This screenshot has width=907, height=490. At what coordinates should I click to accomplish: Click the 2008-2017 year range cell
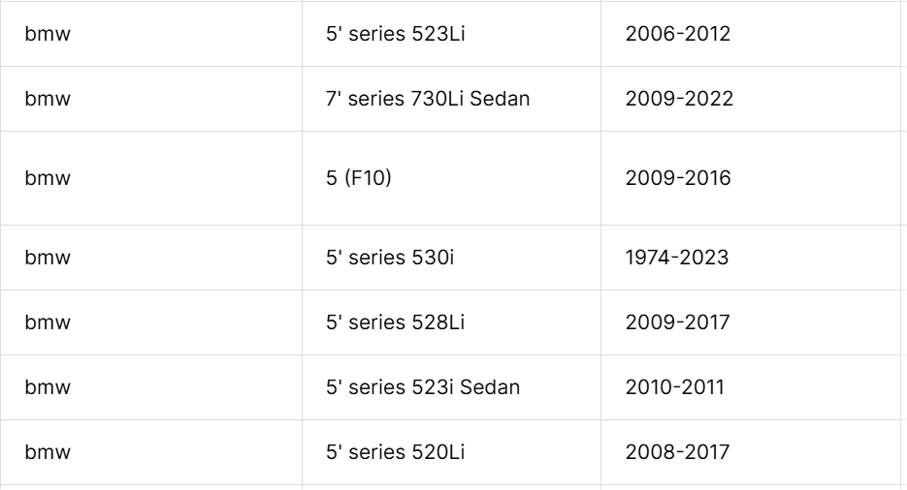(751, 452)
